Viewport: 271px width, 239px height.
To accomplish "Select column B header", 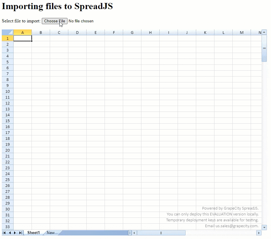I will click(x=41, y=32).
